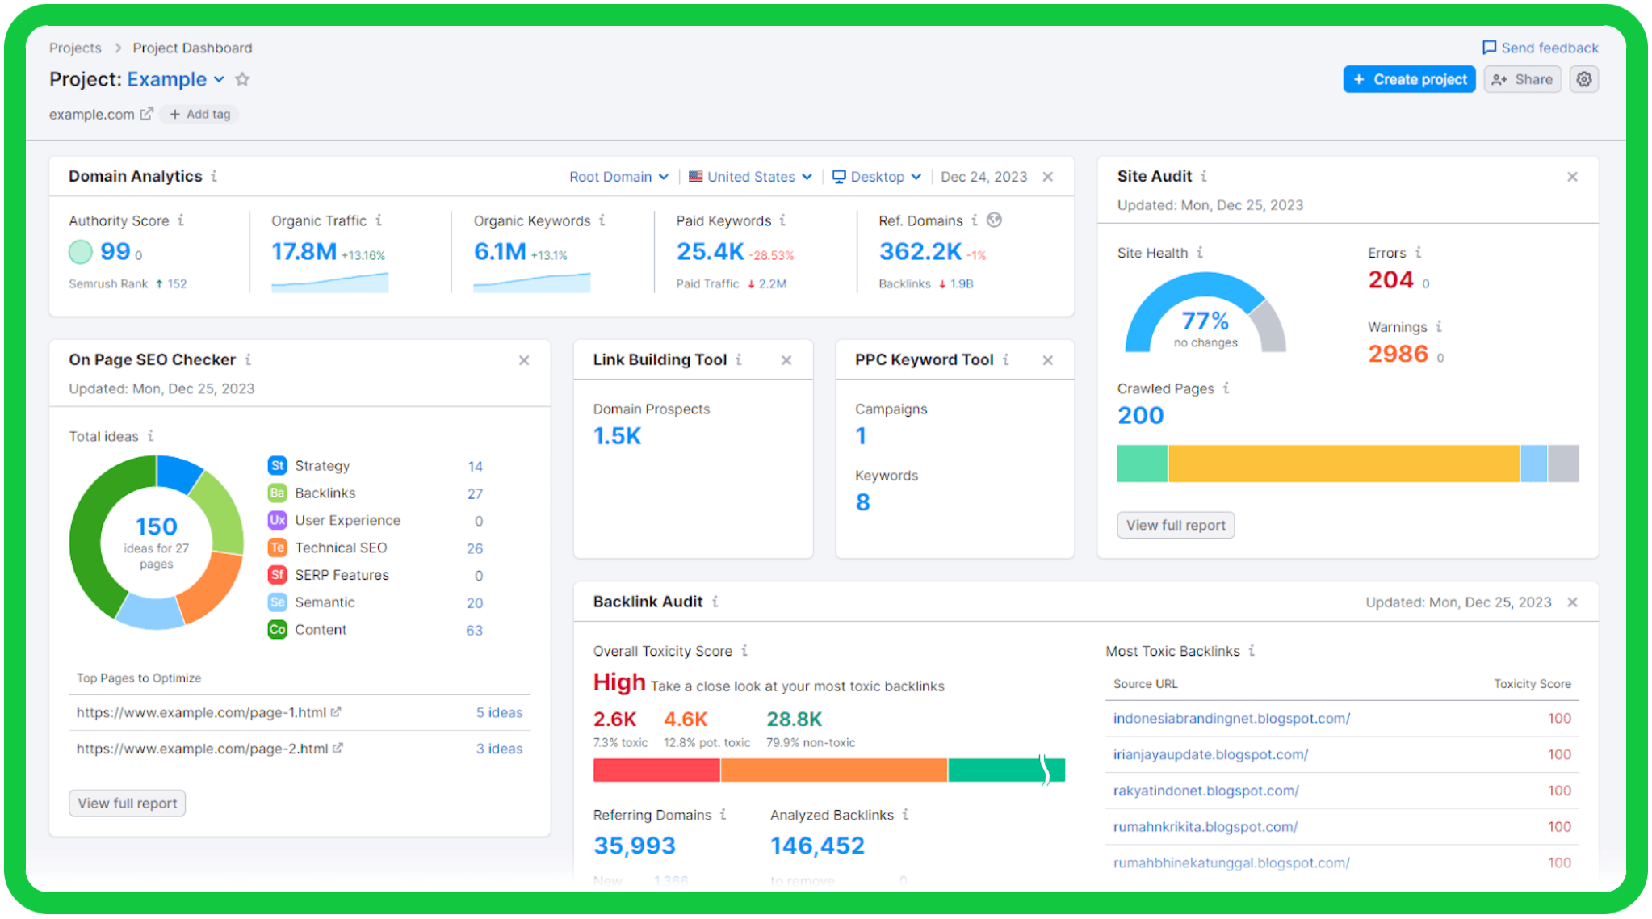This screenshot has height=919, width=1652.
Task: Show Link Building Tool info tooltip
Action: point(739,359)
